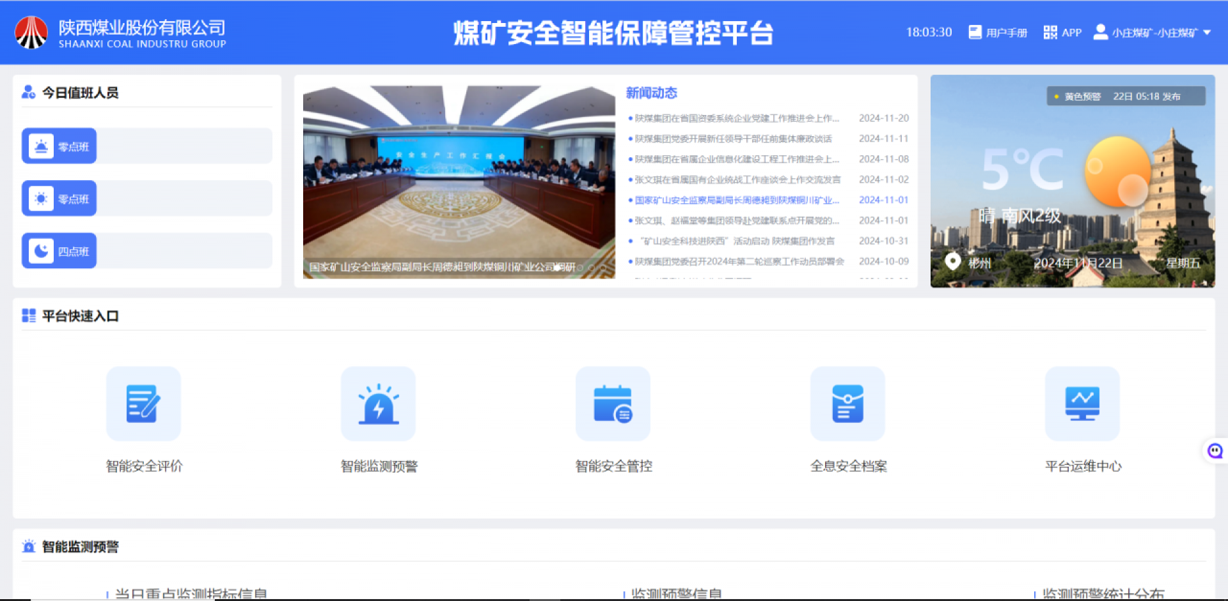The height and width of the screenshot is (601, 1228).
Task: Open the 智能监测预警 alarm icon
Action: [x=378, y=404]
